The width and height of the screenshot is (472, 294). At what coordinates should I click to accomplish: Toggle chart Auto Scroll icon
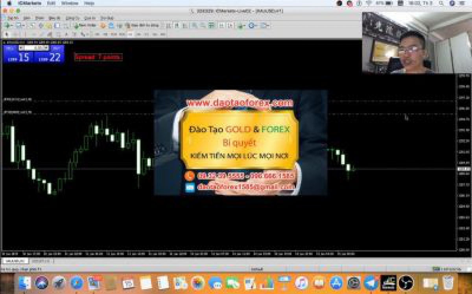[x=221, y=25]
